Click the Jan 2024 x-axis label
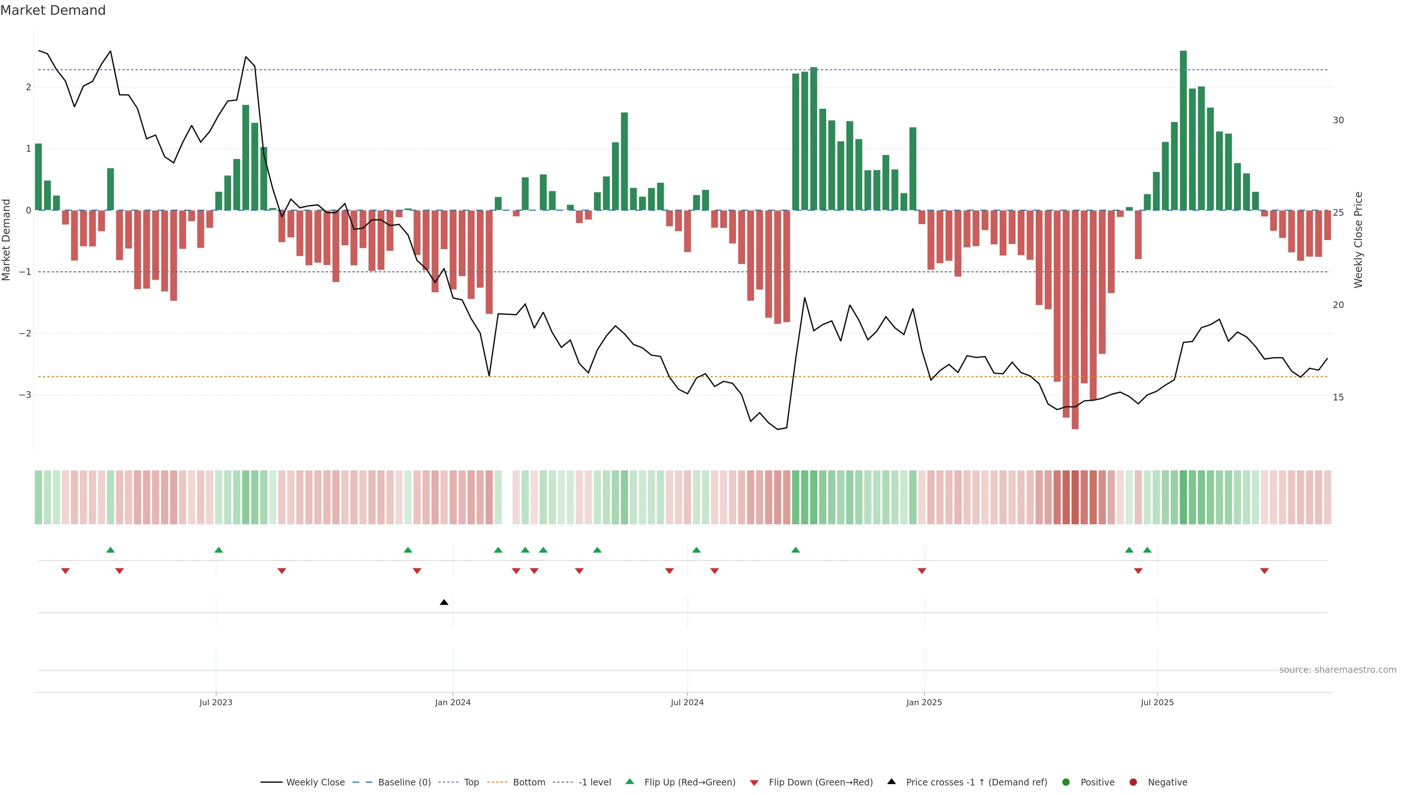Screen dimensions: 1415x795 (x=453, y=702)
